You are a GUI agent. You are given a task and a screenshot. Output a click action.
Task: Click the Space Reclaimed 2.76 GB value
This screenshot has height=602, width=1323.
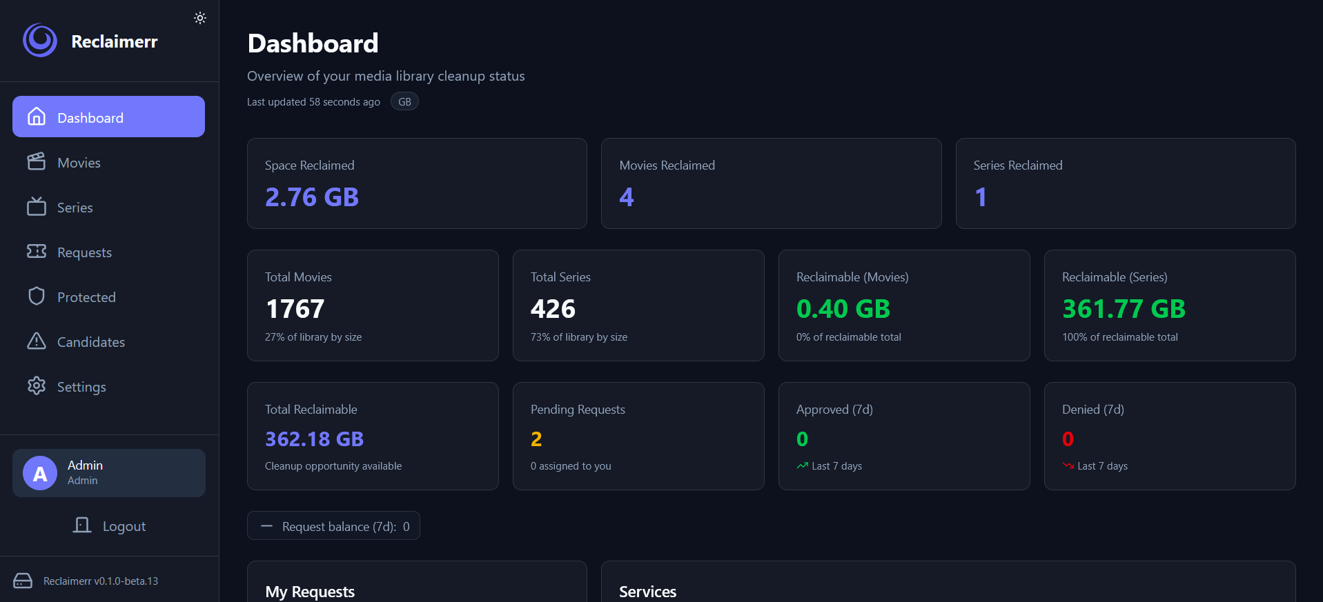pyautogui.click(x=312, y=197)
